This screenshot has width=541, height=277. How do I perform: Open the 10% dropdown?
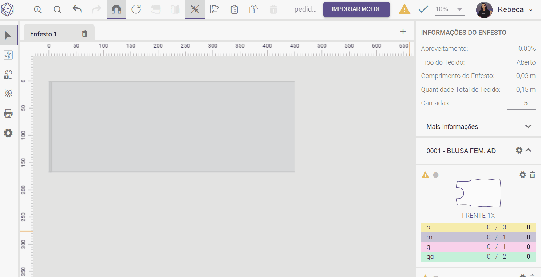click(x=450, y=9)
